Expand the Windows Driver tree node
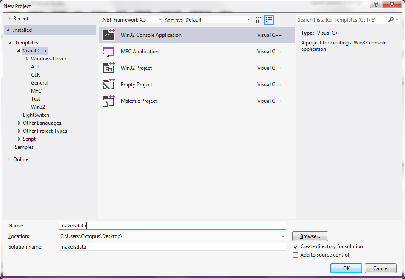Image resolution: width=405 pixels, height=279 pixels. tap(27, 58)
